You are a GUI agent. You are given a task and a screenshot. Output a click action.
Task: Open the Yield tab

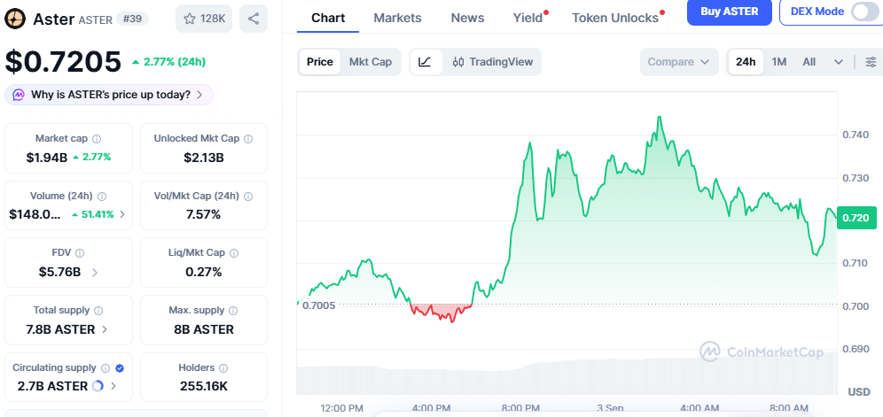tap(527, 18)
